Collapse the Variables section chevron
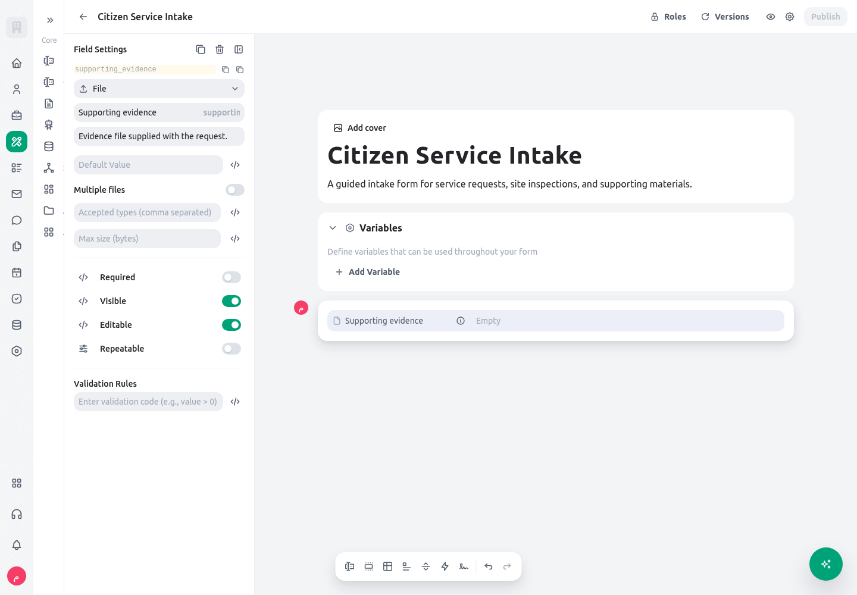The width and height of the screenshot is (857, 595). pos(333,228)
